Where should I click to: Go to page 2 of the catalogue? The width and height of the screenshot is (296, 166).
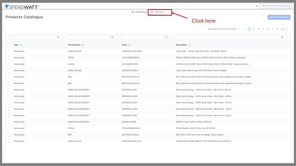pyautogui.click(x=254, y=29)
